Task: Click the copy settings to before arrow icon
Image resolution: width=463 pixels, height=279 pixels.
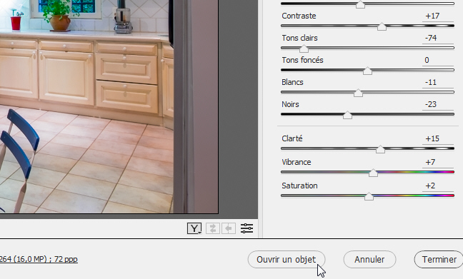Action: 228,228
